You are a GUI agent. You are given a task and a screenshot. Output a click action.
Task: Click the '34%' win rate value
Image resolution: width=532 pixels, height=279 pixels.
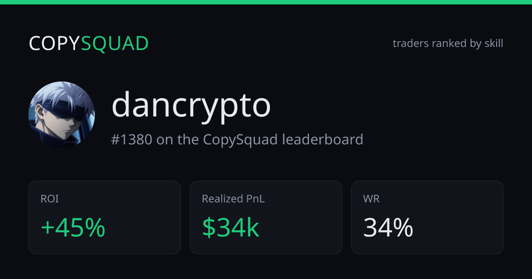(388, 228)
